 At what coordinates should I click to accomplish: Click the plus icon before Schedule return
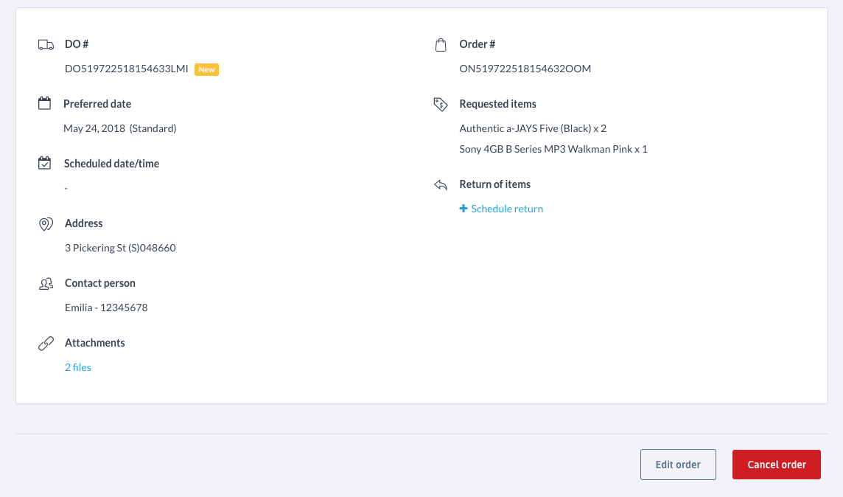464,209
